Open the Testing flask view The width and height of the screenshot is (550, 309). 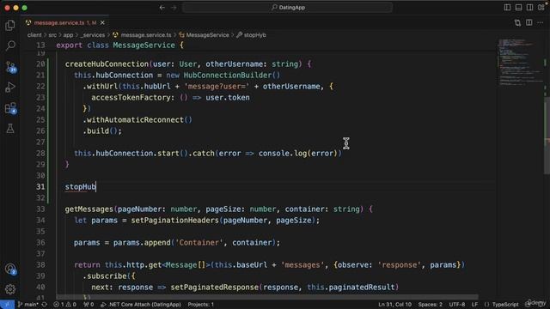coord(10,129)
